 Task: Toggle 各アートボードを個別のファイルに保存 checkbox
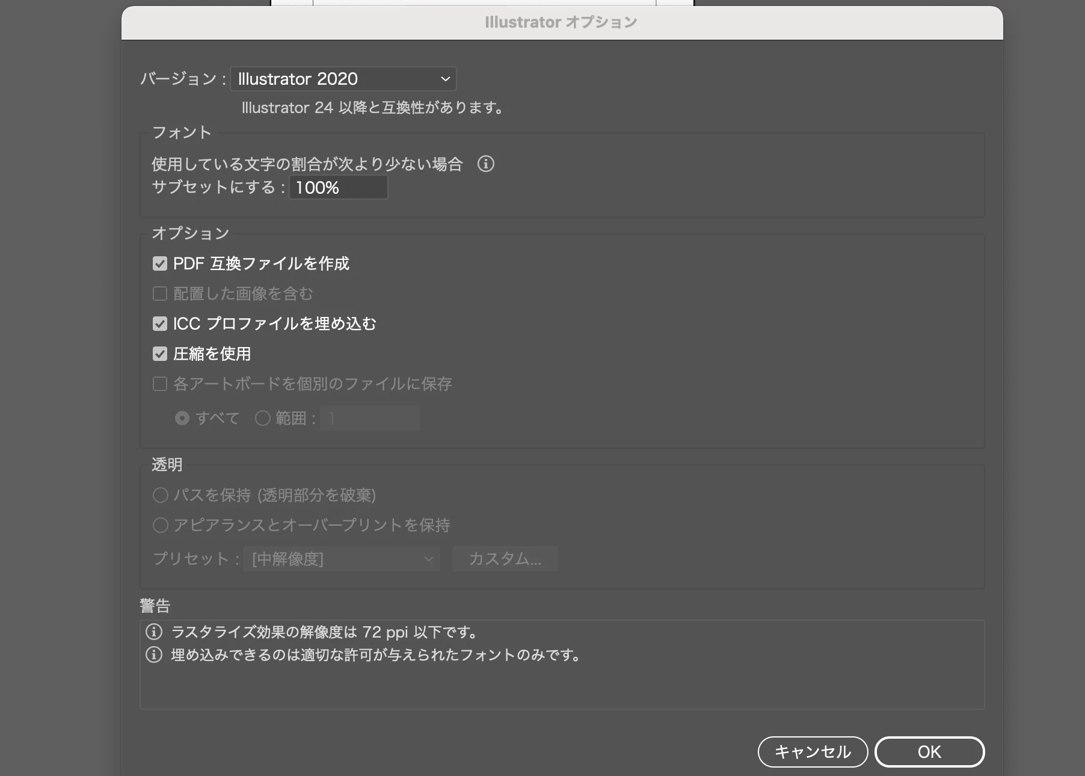(x=160, y=384)
